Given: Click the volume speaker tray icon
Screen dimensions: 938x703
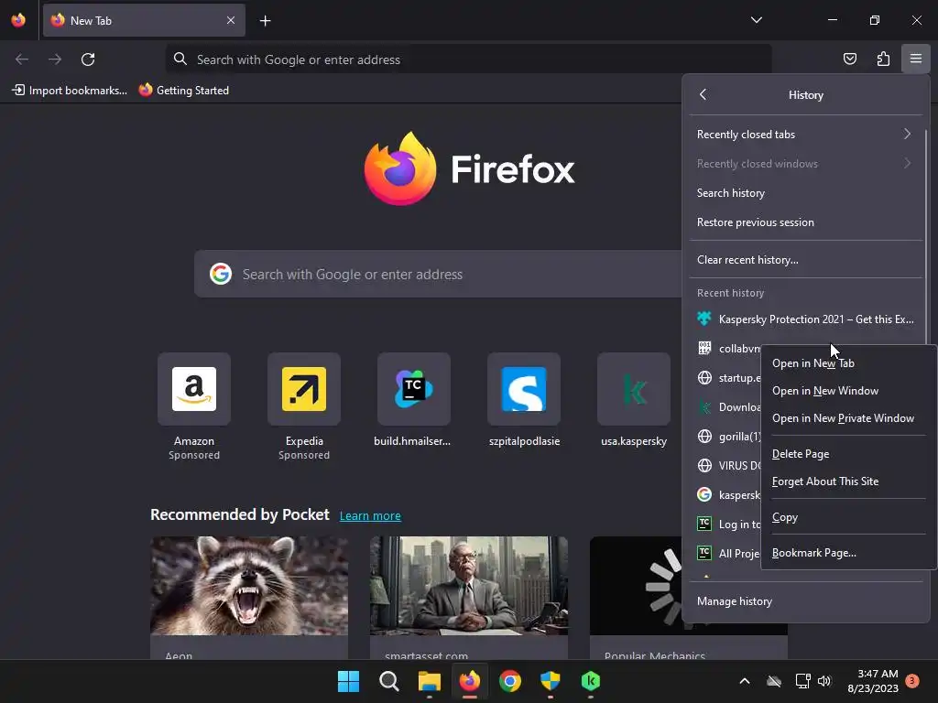Looking at the screenshot, I should coord(824,681).
